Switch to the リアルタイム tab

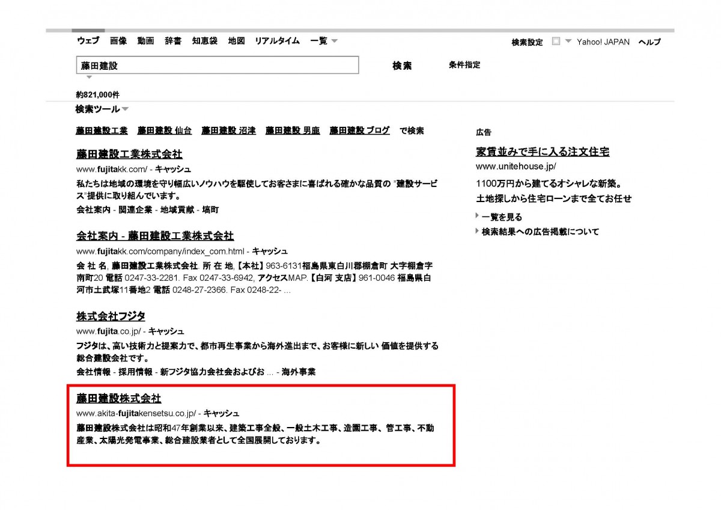(x=277, y=41)
